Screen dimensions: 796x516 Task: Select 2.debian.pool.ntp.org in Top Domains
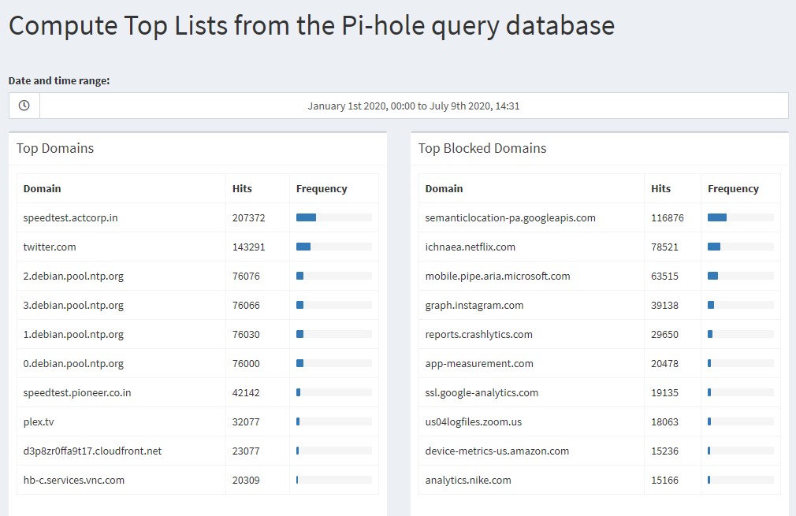[73, 276]
